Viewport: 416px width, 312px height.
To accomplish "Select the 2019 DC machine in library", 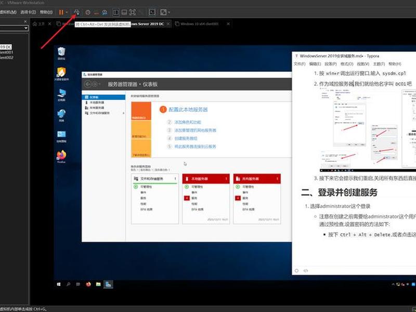I will (6, 47).
